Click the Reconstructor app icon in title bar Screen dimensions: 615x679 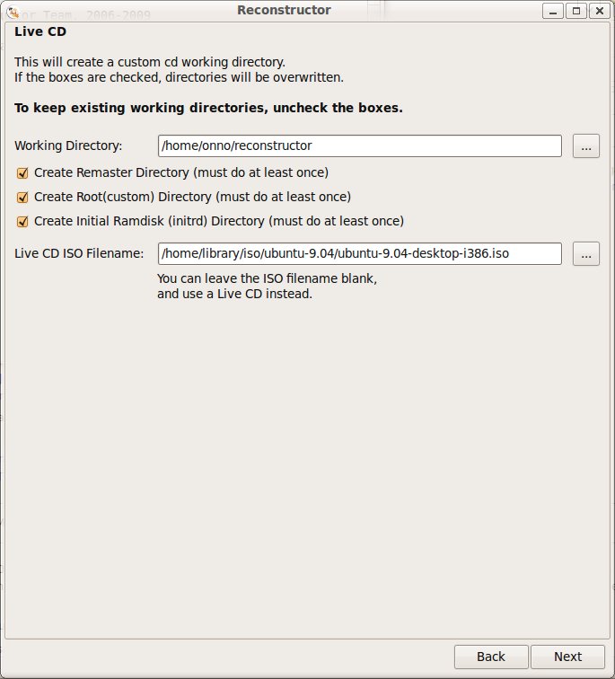pyautogui.click(x=13, y=13)
